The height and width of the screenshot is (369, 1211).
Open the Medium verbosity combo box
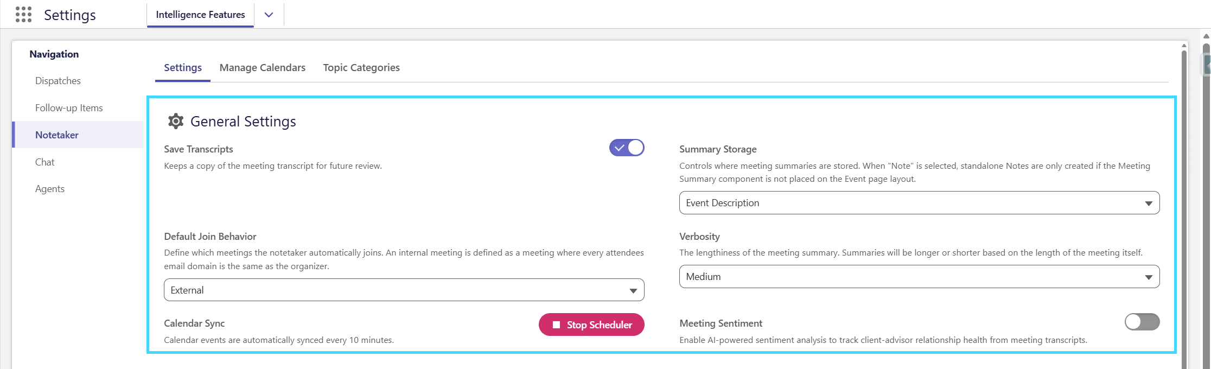[919, 276]
